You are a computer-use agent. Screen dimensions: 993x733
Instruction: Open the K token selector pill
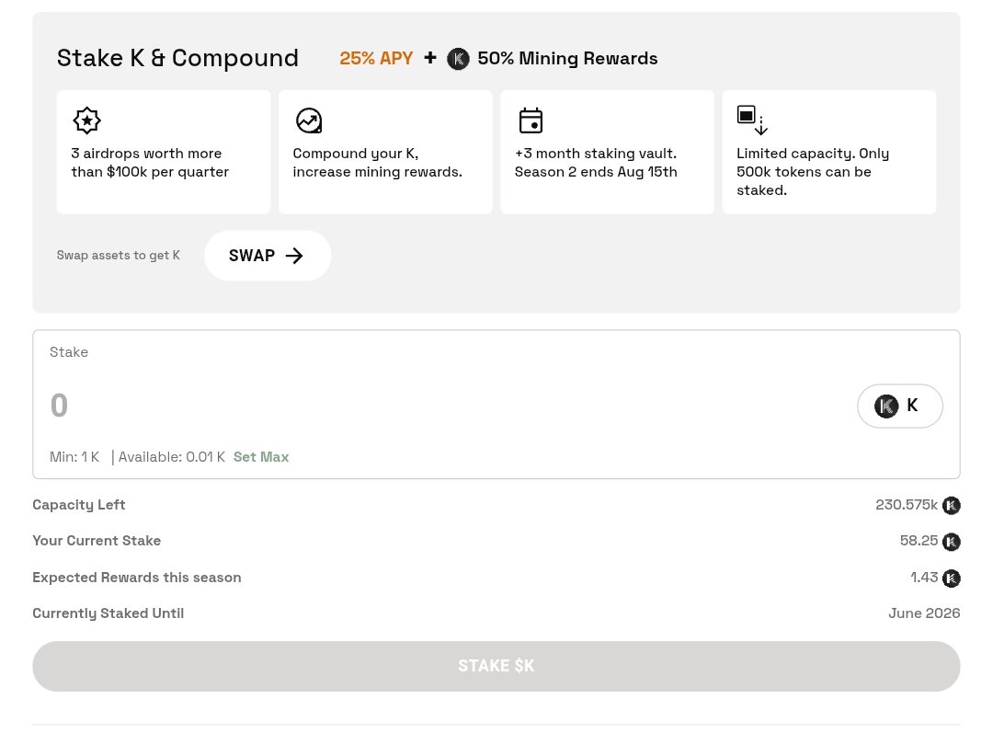point(900,406)
